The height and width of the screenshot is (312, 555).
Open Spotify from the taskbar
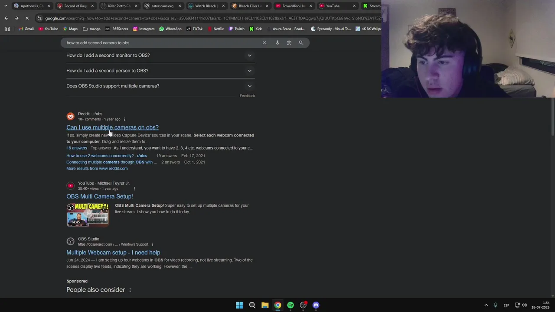click(291, 305)
